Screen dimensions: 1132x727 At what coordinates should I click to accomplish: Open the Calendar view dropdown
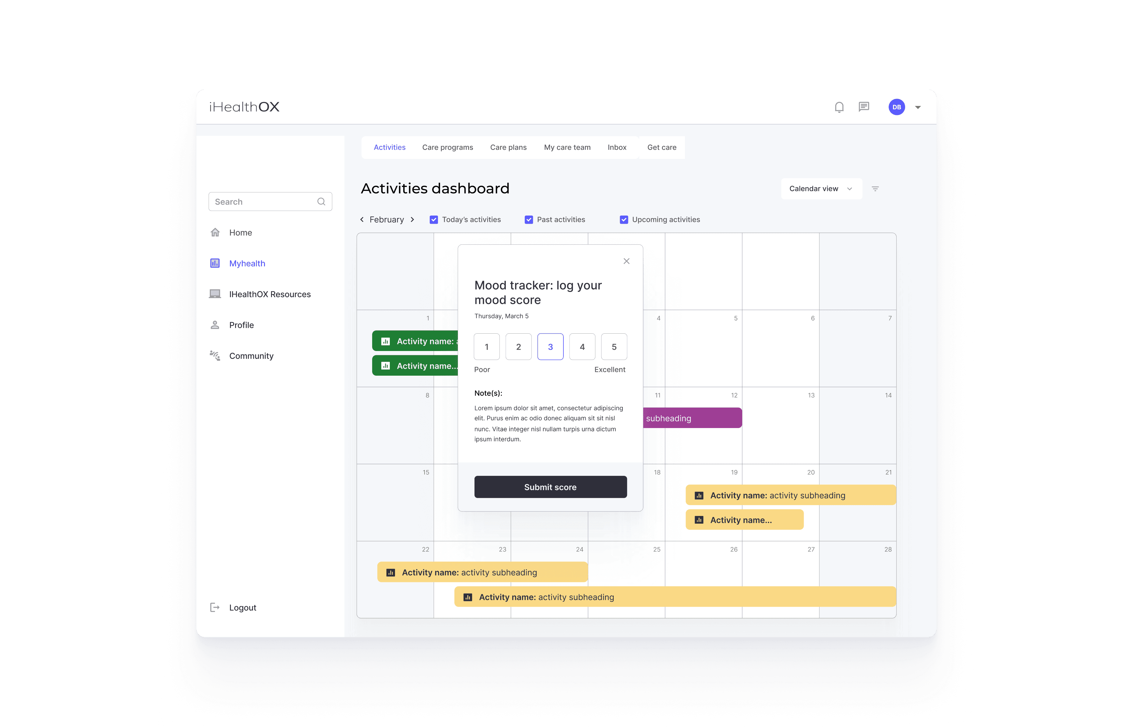tap(821, 188)
